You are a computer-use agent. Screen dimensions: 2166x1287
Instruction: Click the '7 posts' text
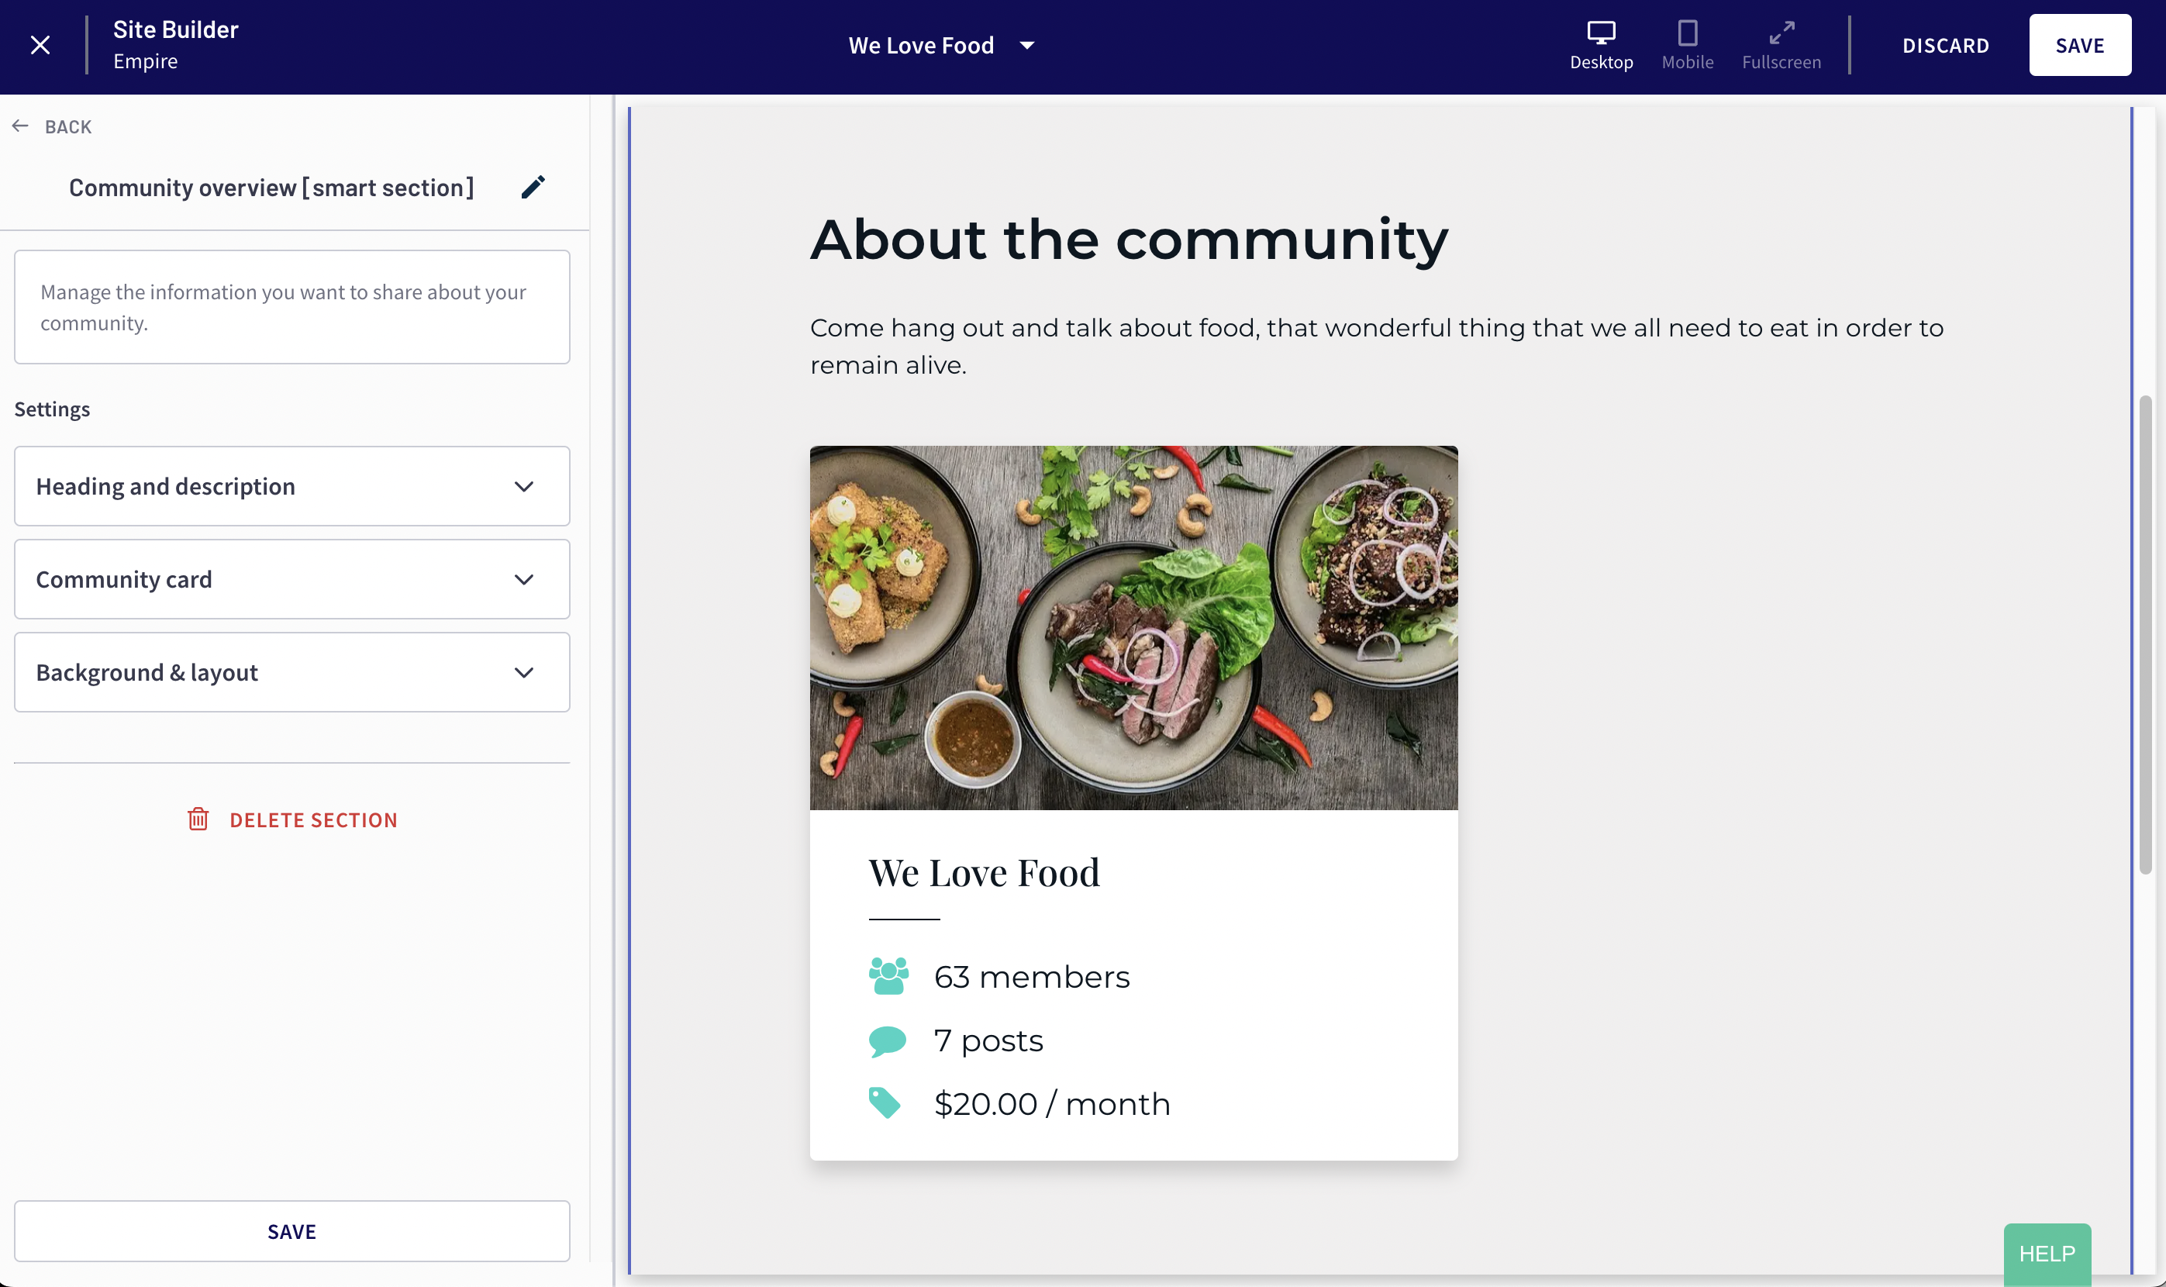click(988, 1040)
